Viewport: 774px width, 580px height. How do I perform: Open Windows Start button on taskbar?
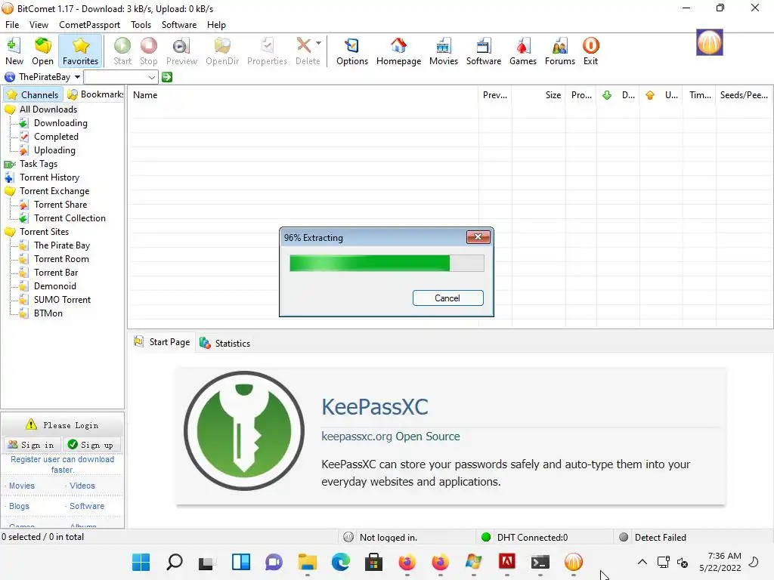[141, 562]
